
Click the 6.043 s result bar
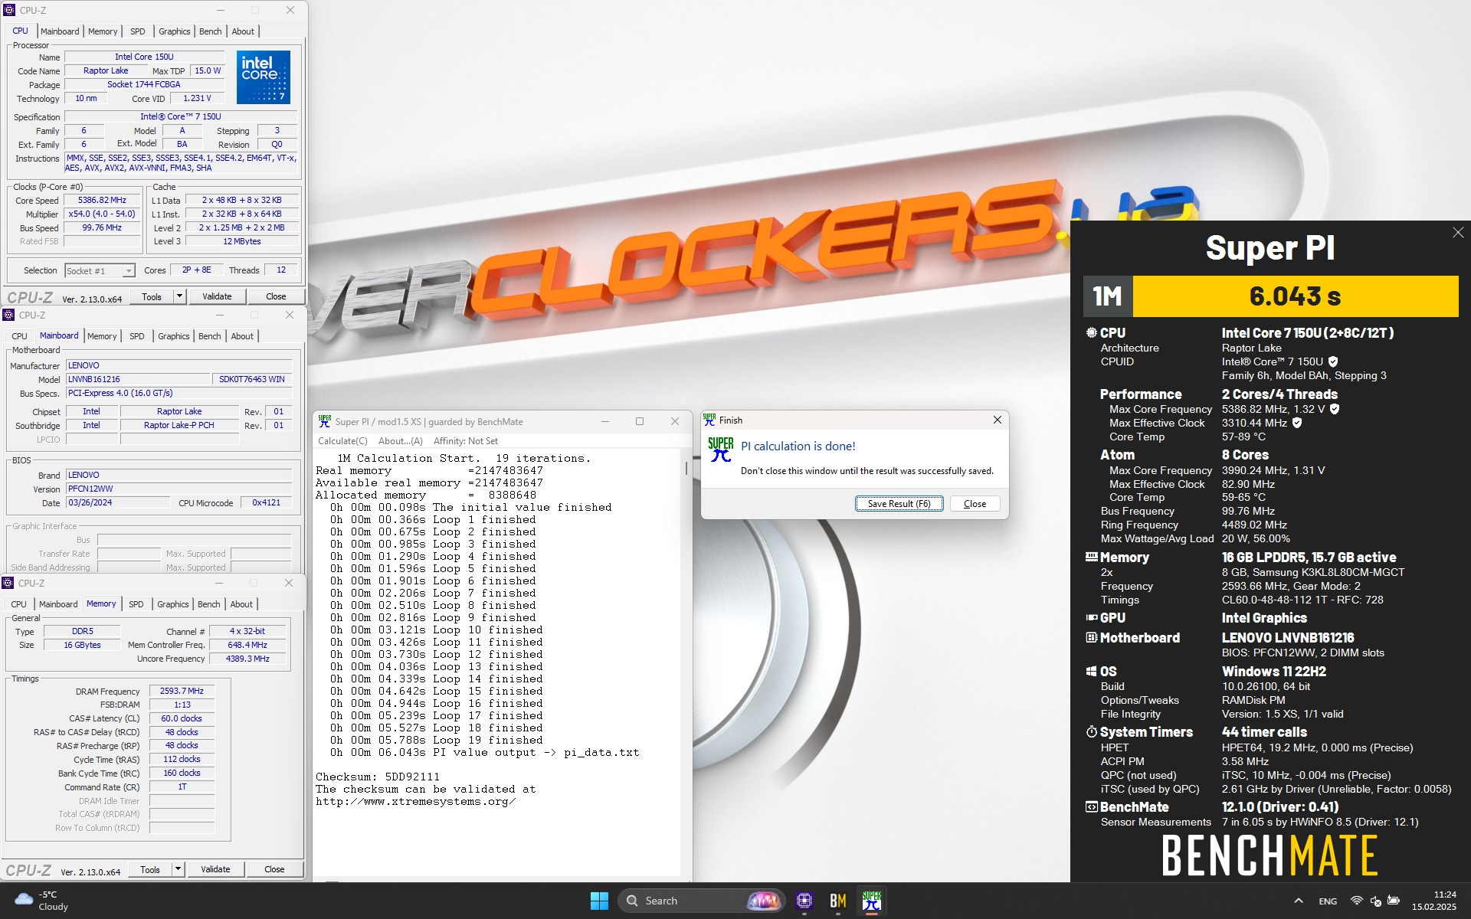point(1295,296)
